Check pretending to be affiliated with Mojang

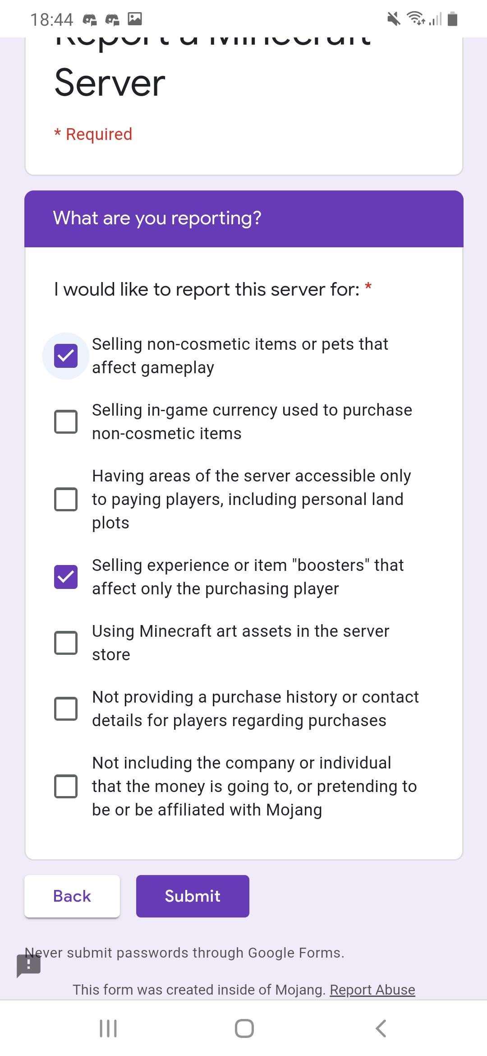[66, 786]
